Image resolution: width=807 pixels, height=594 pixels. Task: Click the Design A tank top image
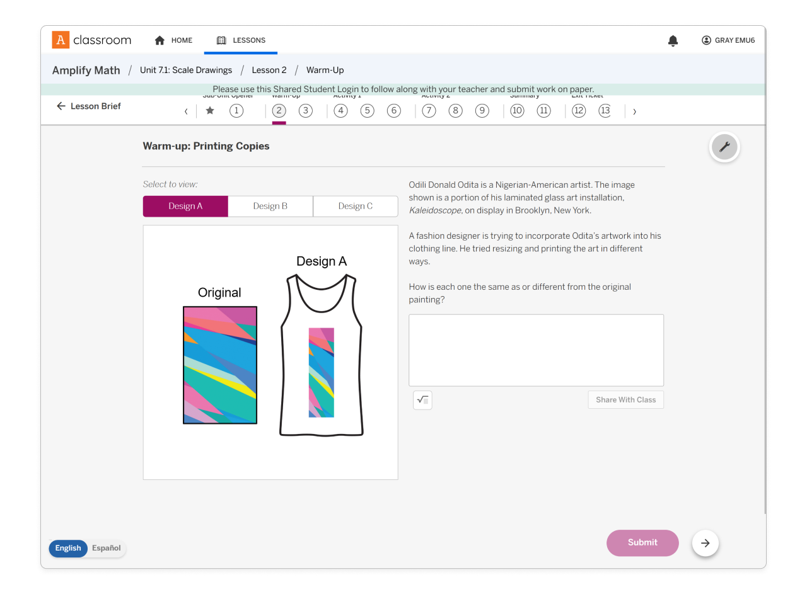(x=322, y=355)
